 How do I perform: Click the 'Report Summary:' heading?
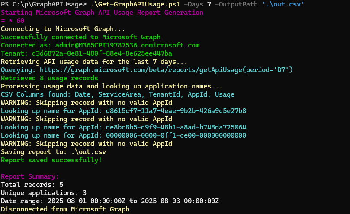click(30, 176)
